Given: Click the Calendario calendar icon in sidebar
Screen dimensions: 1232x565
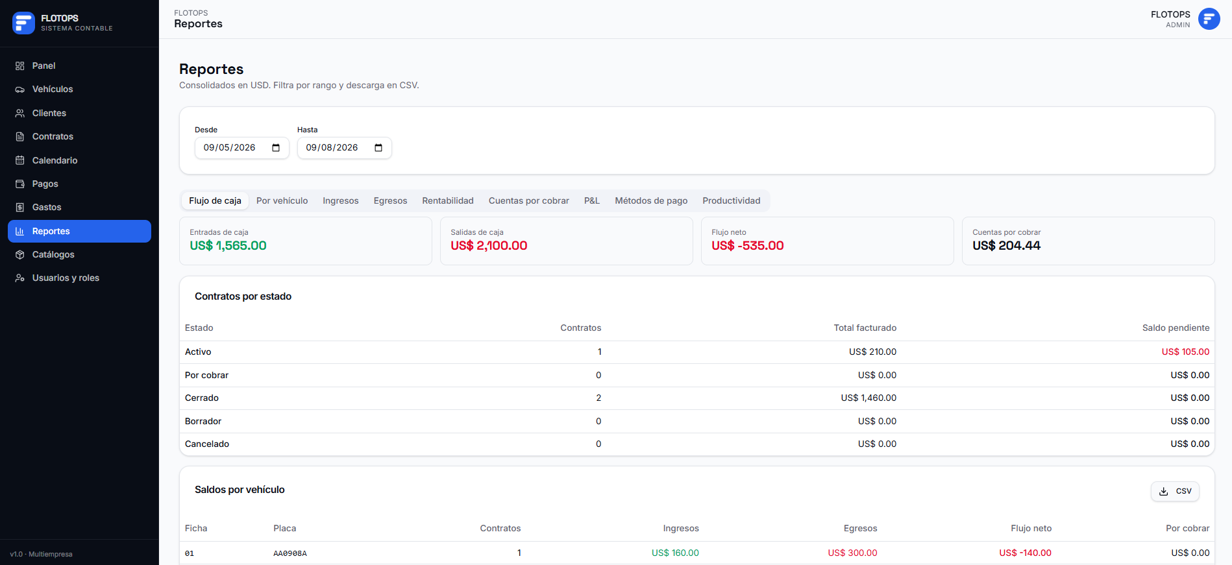Looking at the screenshot, I should pos(20,160).
